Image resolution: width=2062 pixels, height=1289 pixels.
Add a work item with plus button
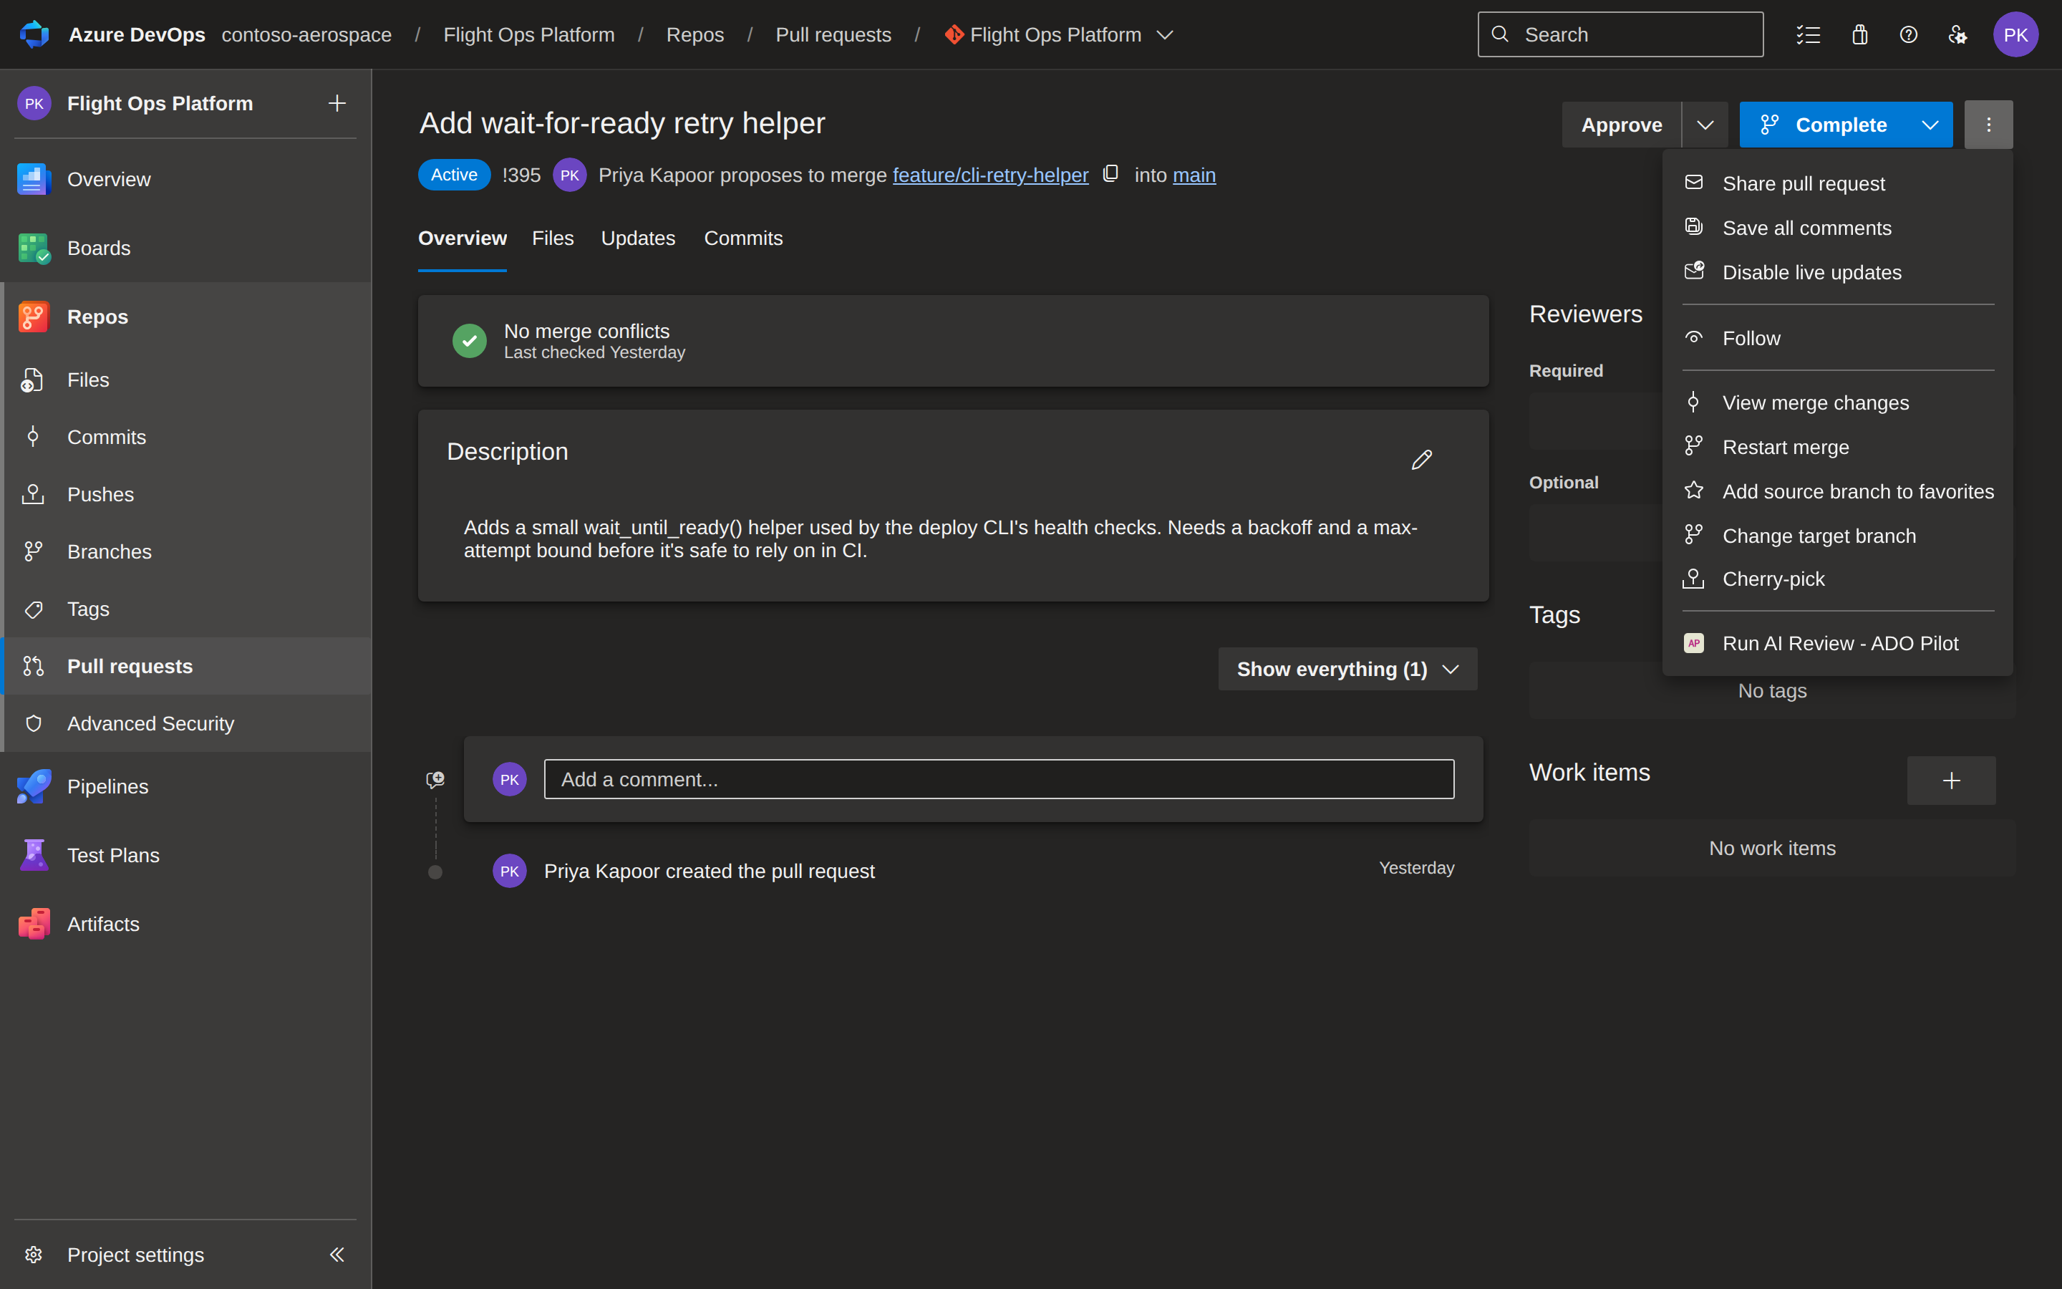tap(1951, 780)
